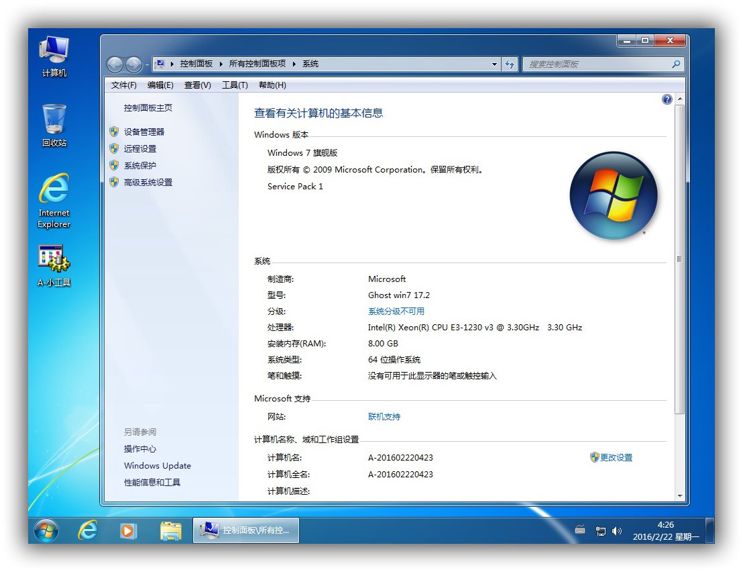Open the 计算机 desktop icon

tap(54, 56)
